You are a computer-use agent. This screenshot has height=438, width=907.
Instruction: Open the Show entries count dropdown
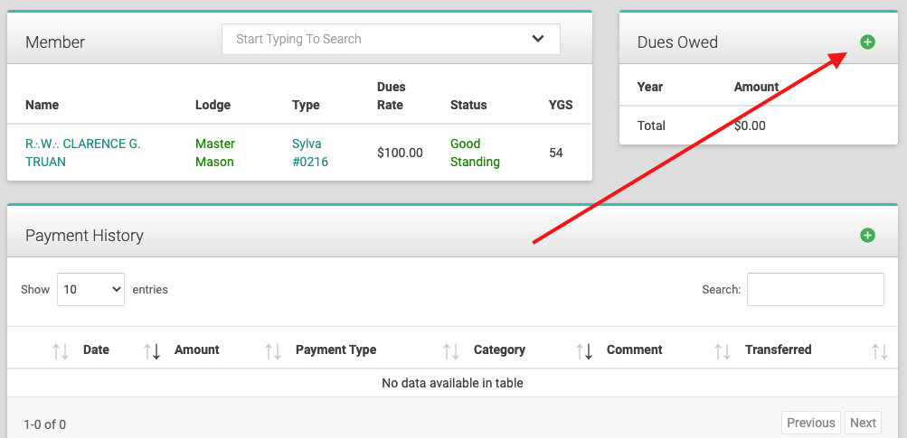pos(90,290)
